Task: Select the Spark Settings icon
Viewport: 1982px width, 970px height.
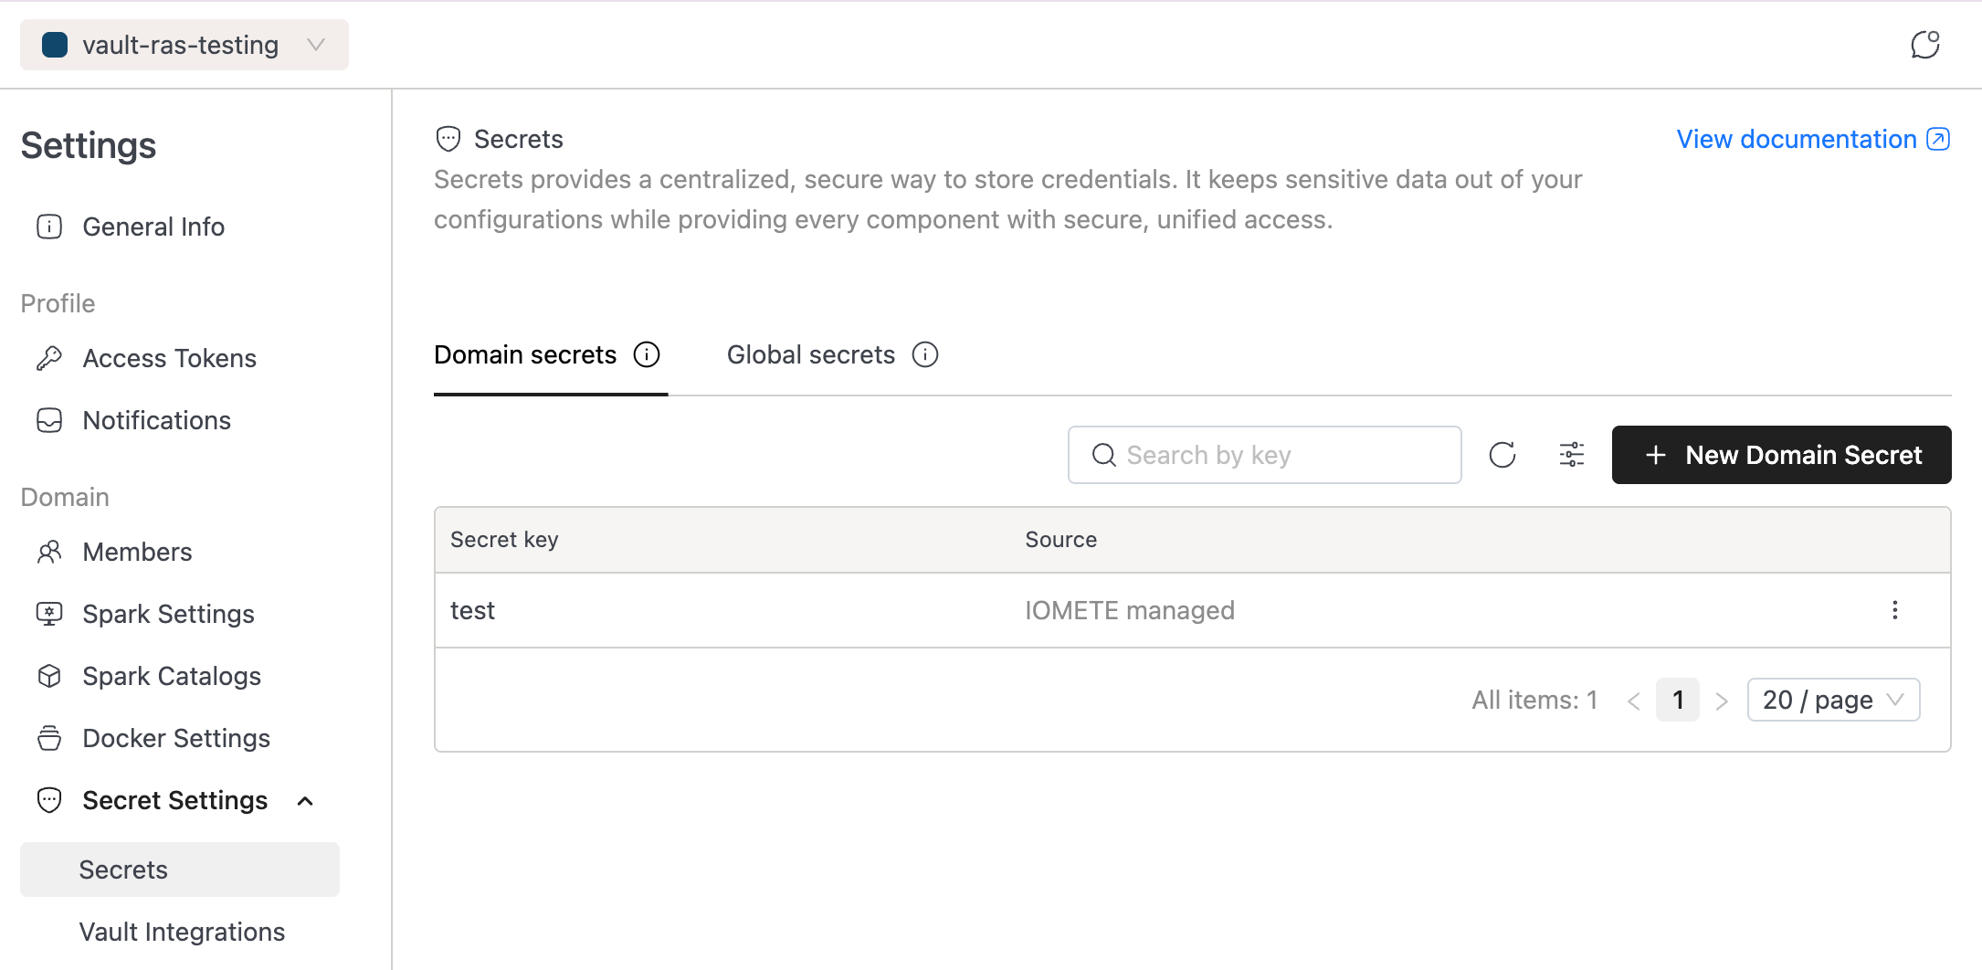Action: click(x=49, y=613)
